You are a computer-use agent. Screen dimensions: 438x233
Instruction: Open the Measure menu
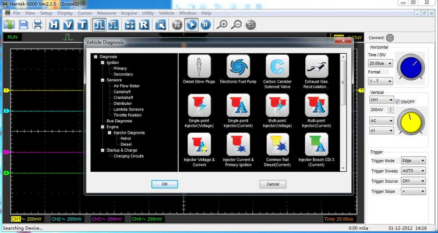106,13
